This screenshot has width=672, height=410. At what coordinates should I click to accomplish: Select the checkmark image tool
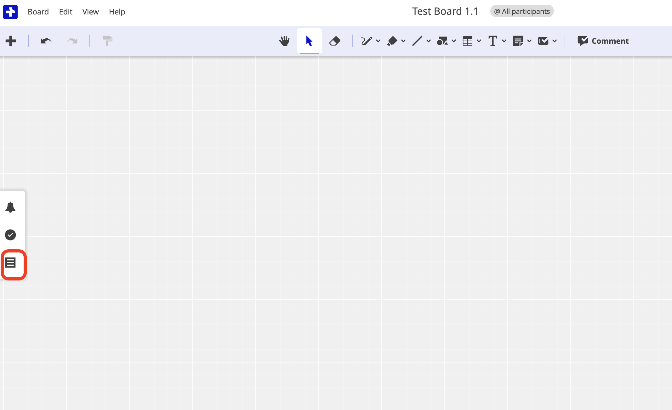(543, 41)
